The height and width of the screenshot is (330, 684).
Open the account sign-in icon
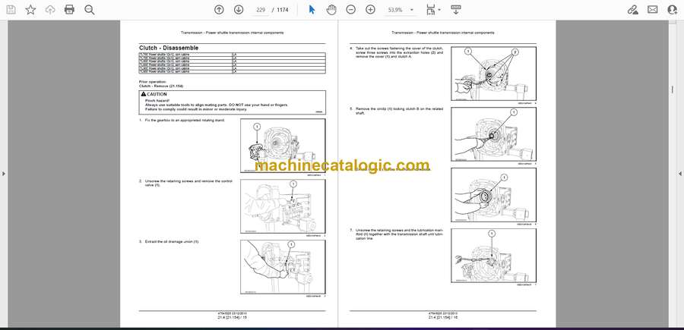pos(673,10)
